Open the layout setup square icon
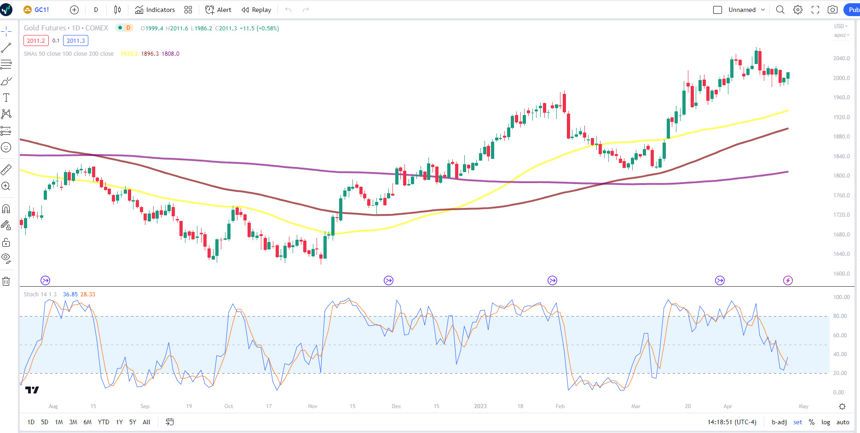Screen dimensions: 860x433 717,10
